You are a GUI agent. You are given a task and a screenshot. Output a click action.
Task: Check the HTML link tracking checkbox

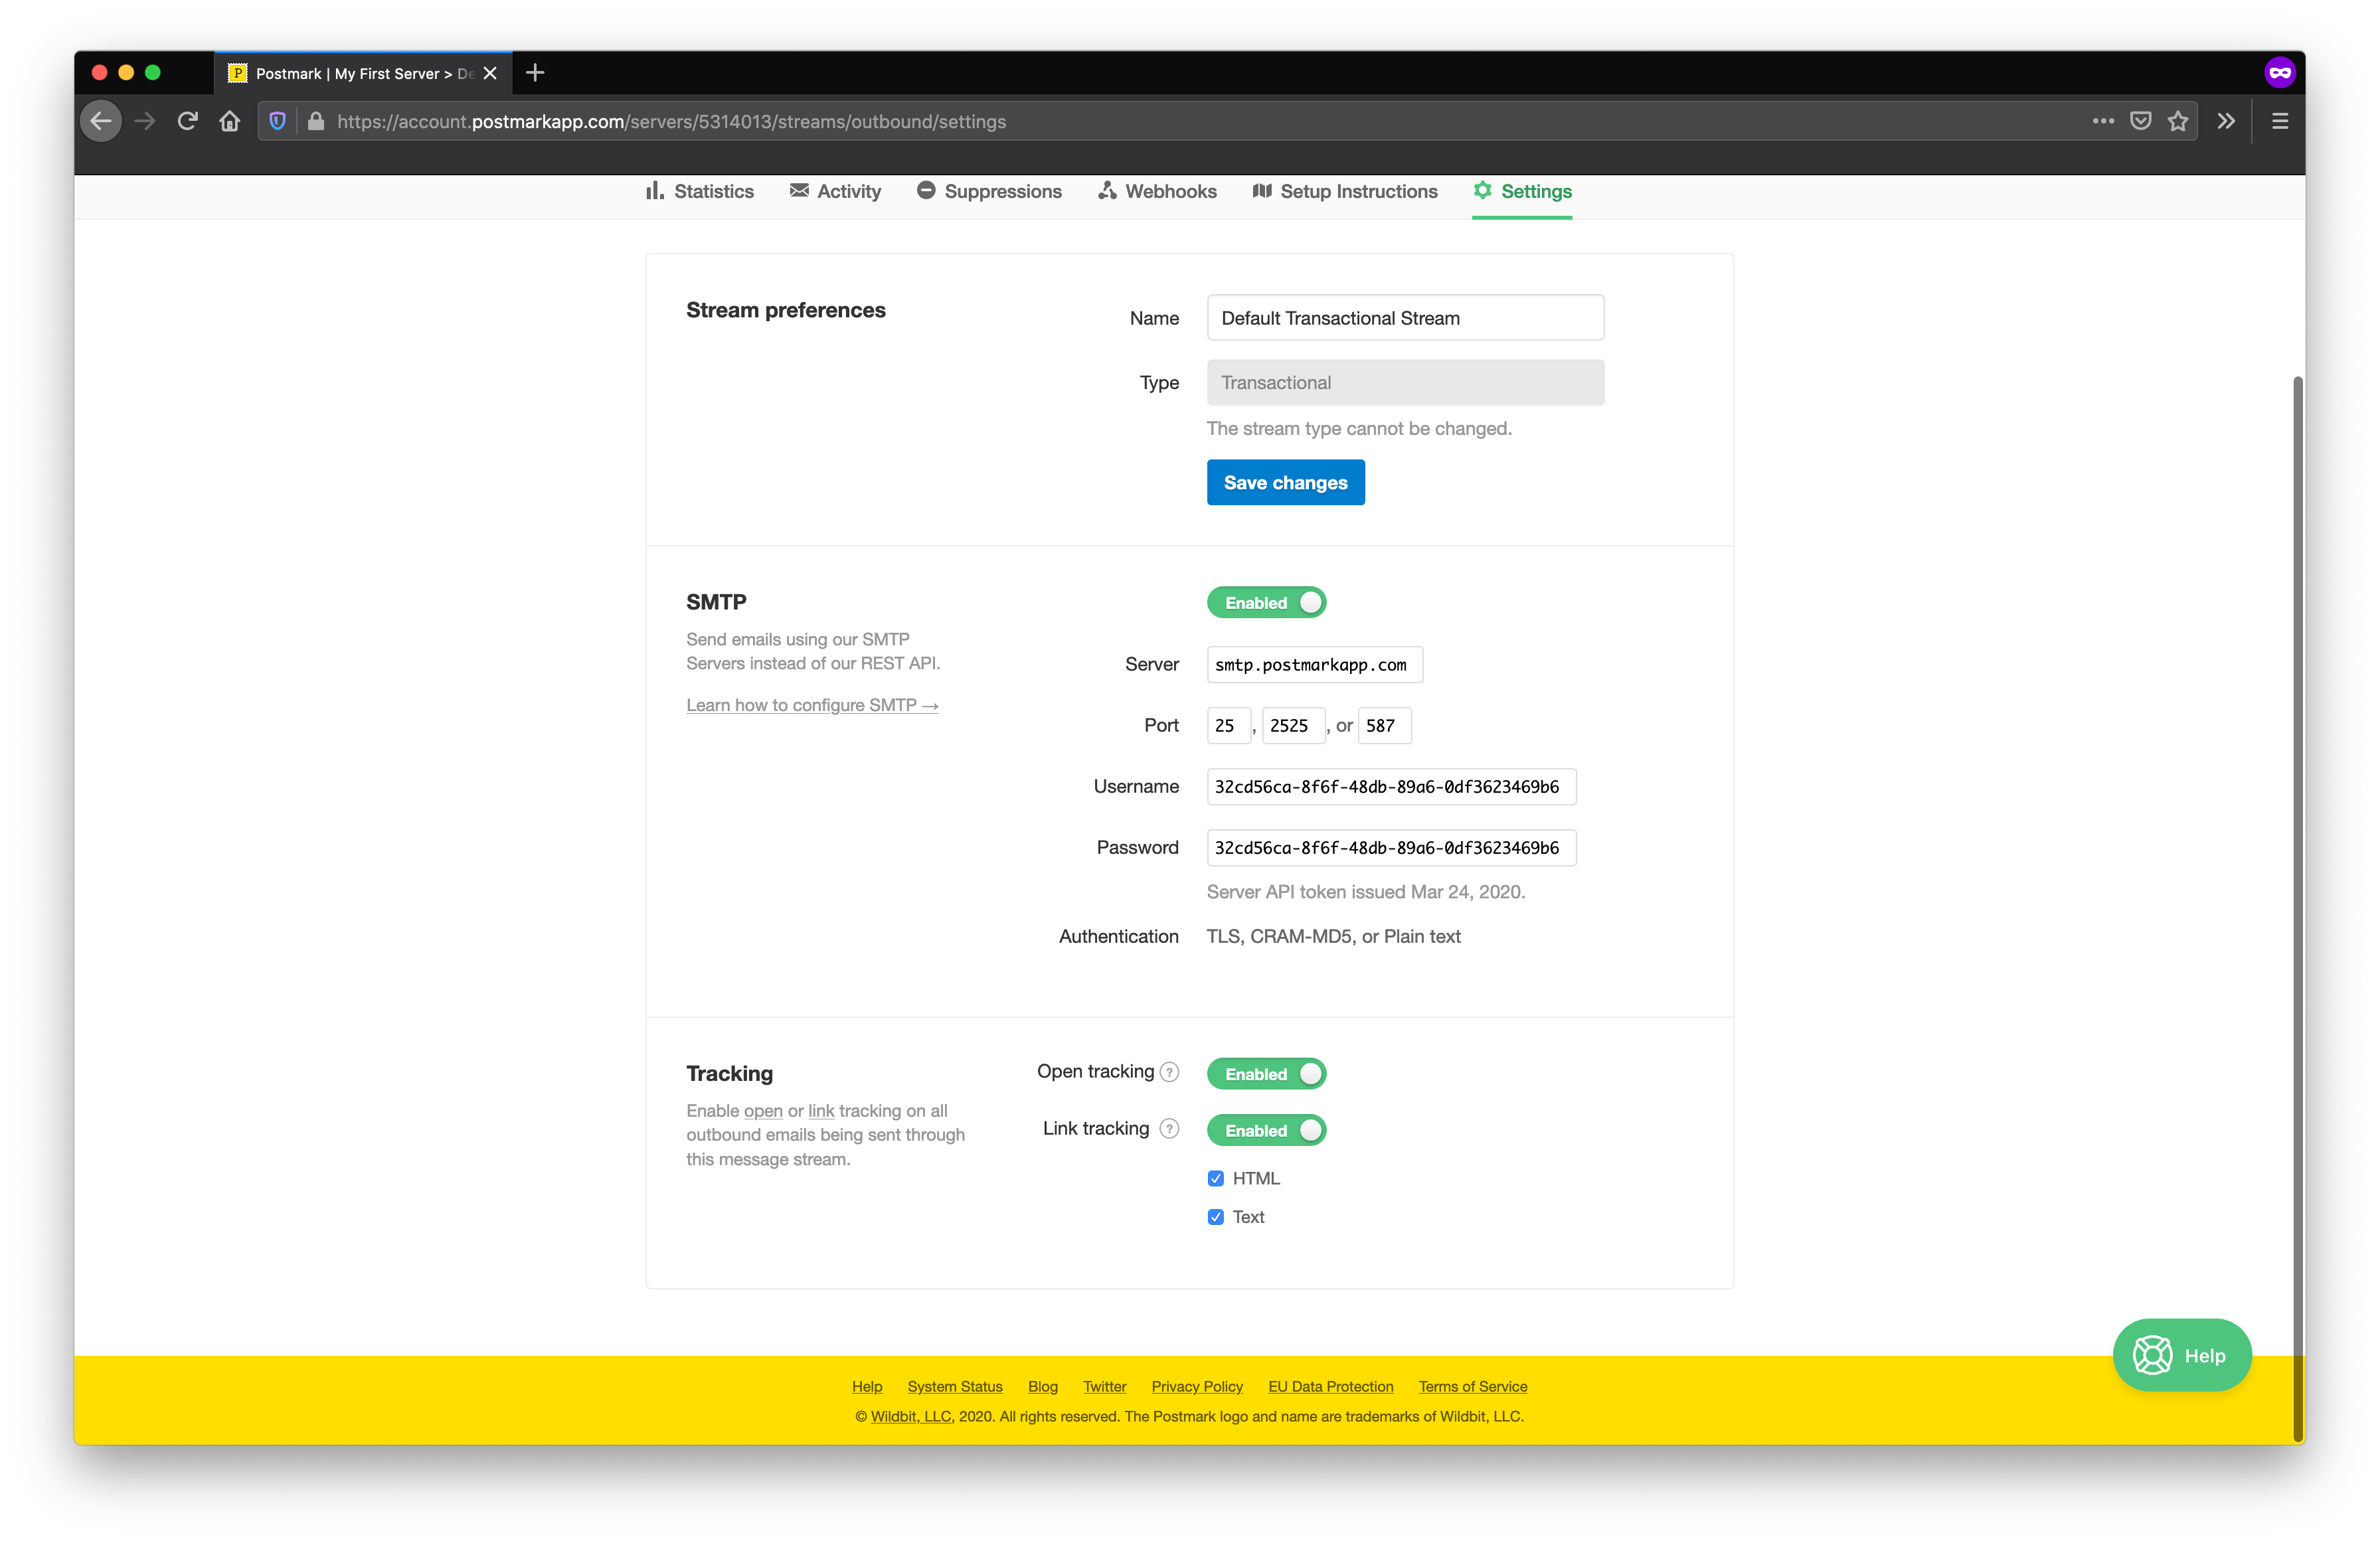1216,1177
